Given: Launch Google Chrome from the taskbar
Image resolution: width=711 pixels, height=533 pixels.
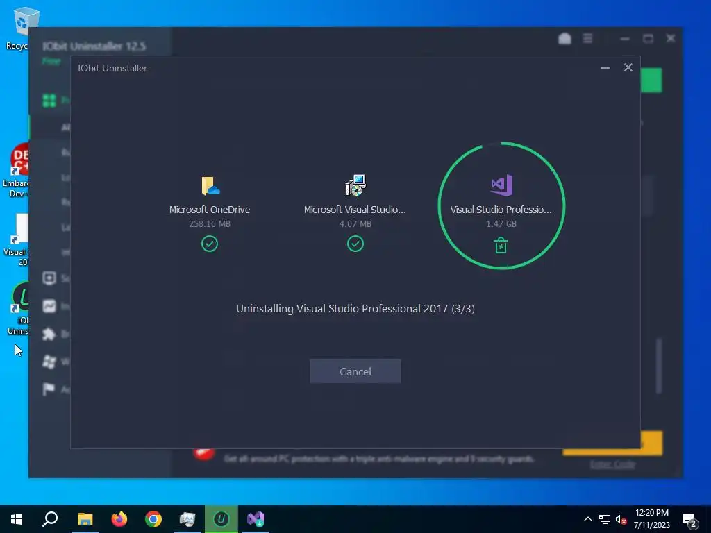Looking at the screenshot, I should click(153, 519).
